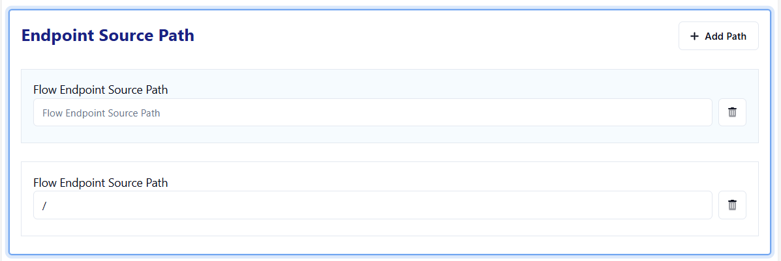781x261 pixels.
Task: Focus the empty Flow Endpoint Source Path field
Action: coord(372,113)
